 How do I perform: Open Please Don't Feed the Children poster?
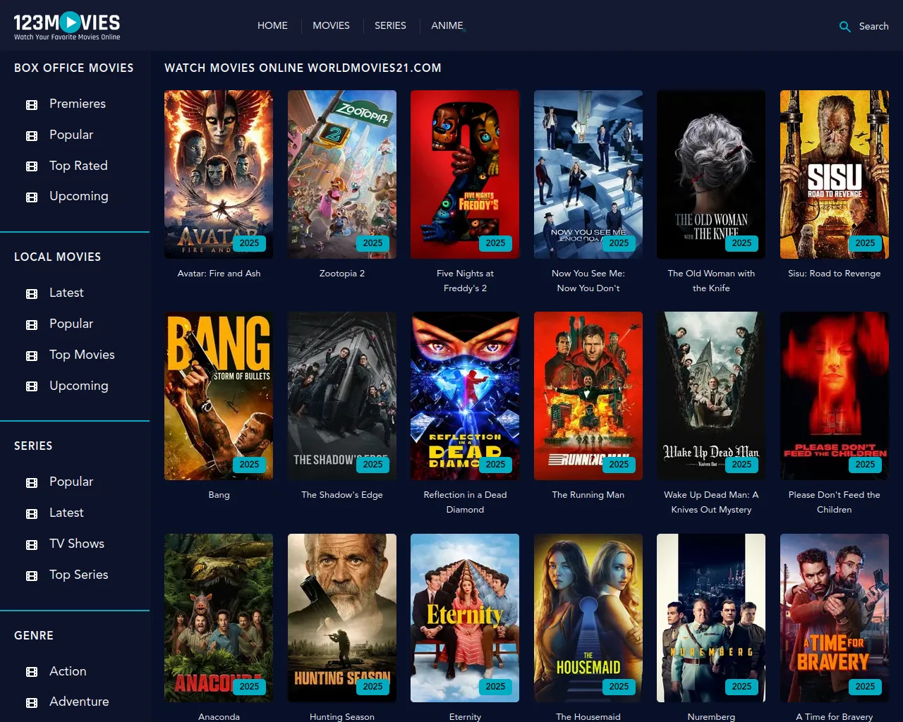tap(835, 396)
